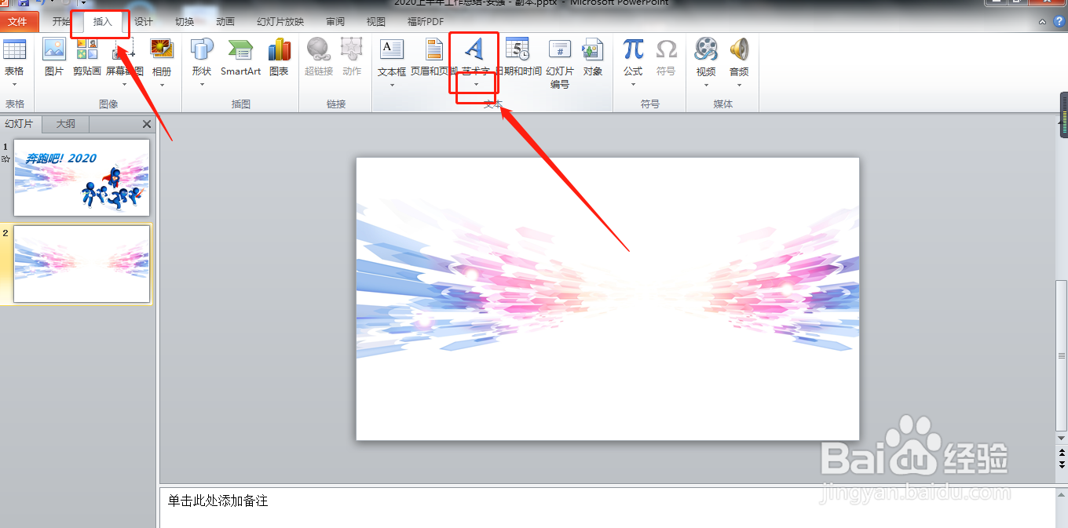Switch to the 设计 Design tab

[144, 22]
